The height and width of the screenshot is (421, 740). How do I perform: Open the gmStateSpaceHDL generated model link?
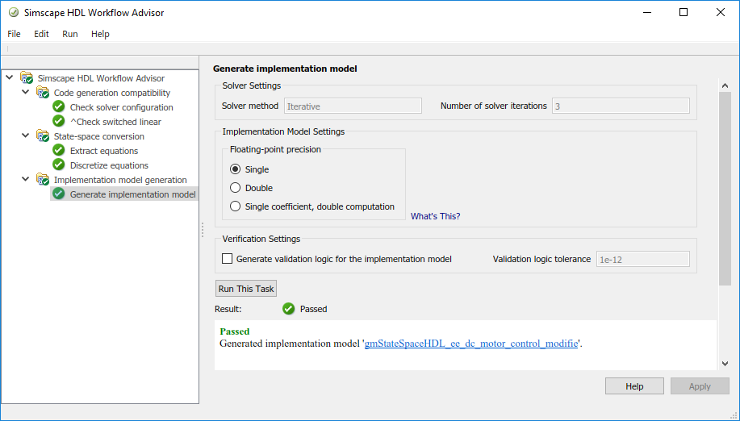click(x=471, y=344)
